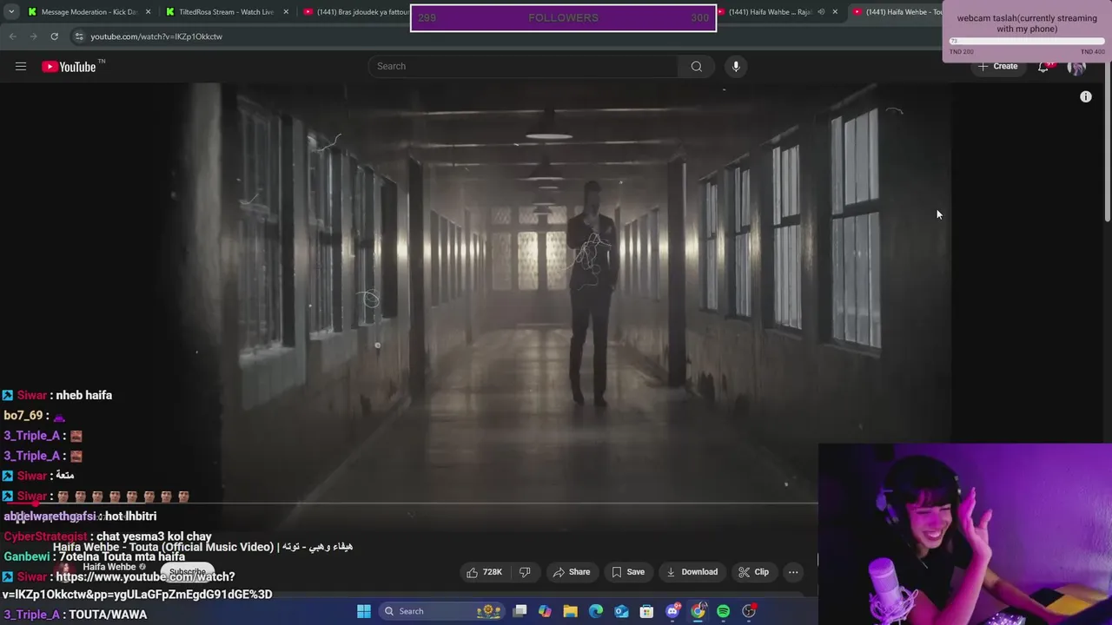Click the video info card icon

(1085, 97)
